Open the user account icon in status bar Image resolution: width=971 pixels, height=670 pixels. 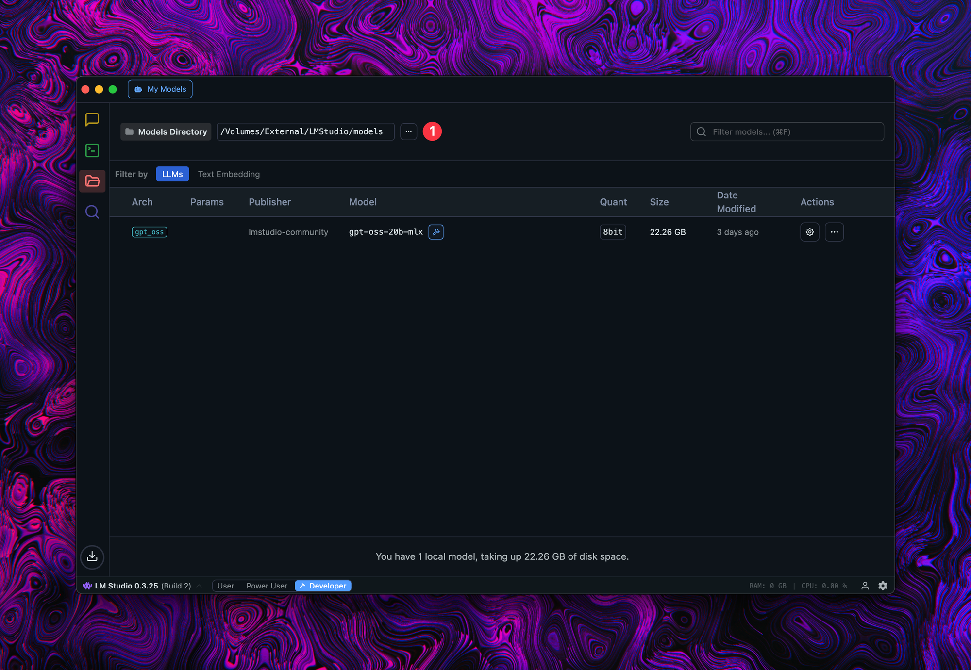point(865,586)
